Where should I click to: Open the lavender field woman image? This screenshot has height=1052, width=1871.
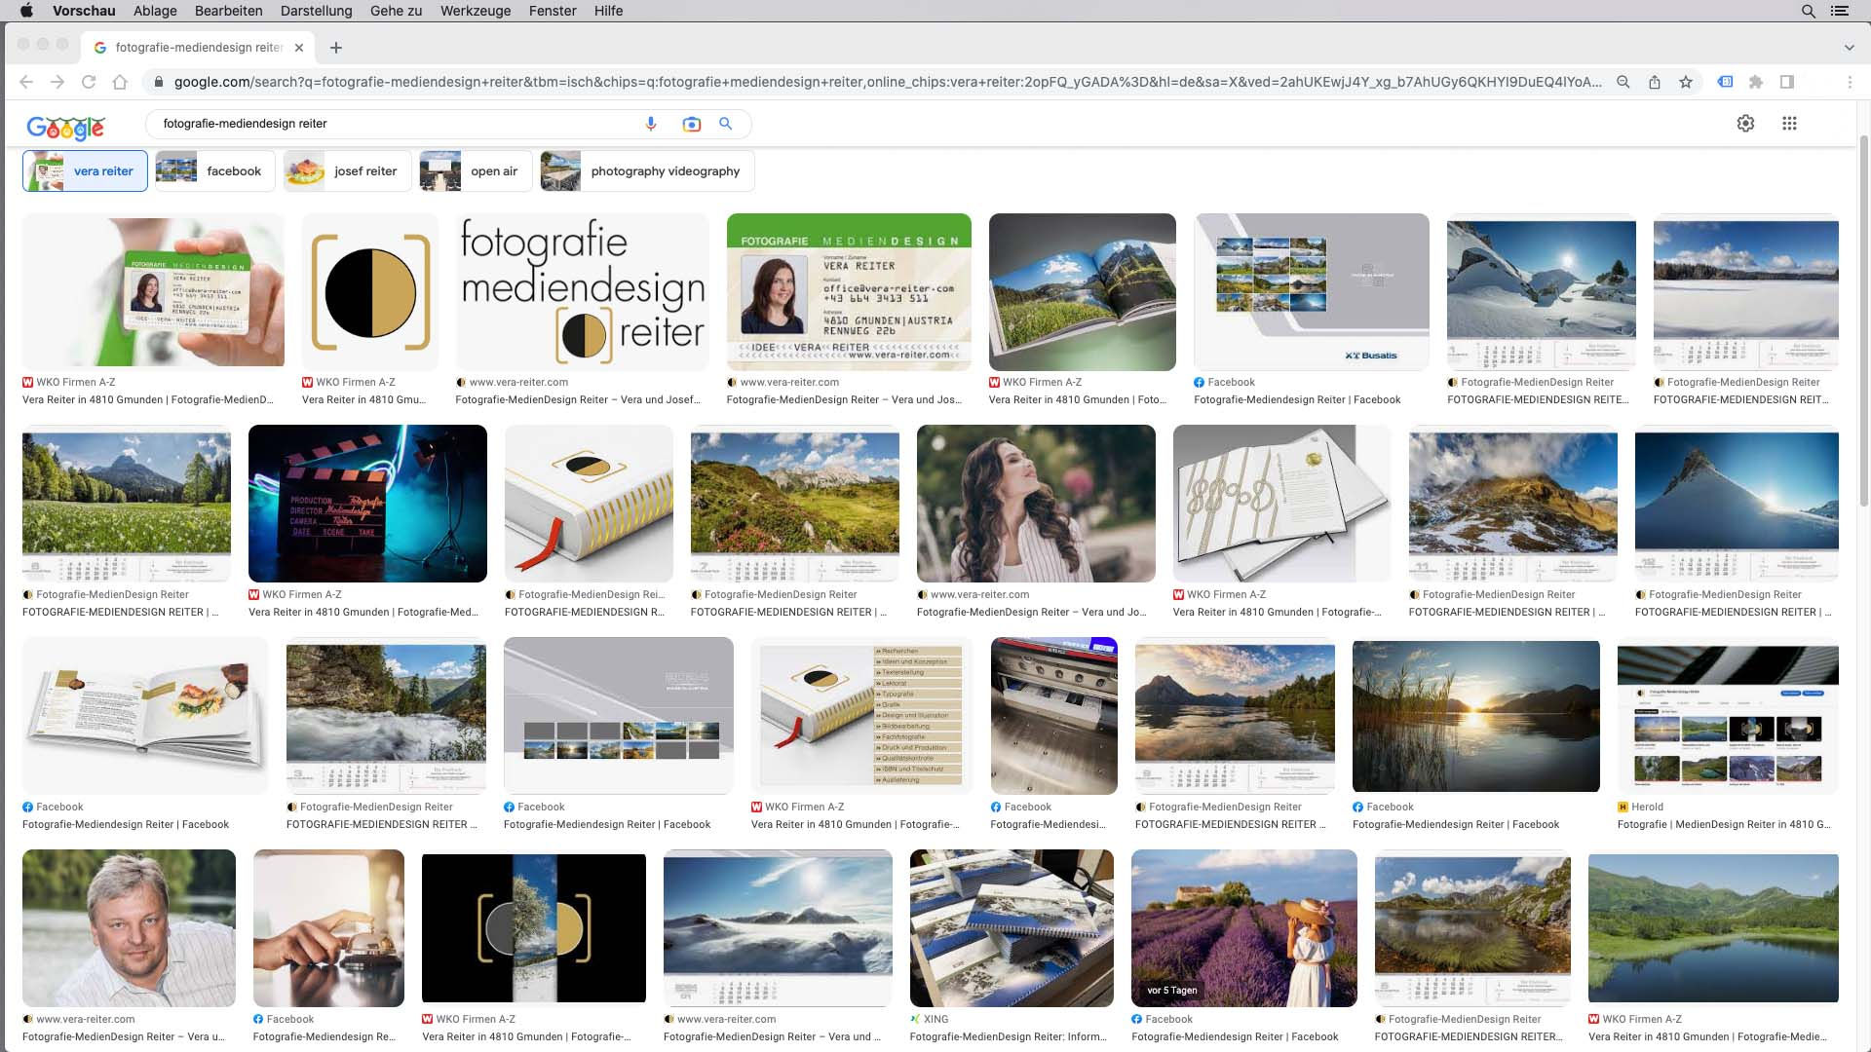coord(1243,928)
